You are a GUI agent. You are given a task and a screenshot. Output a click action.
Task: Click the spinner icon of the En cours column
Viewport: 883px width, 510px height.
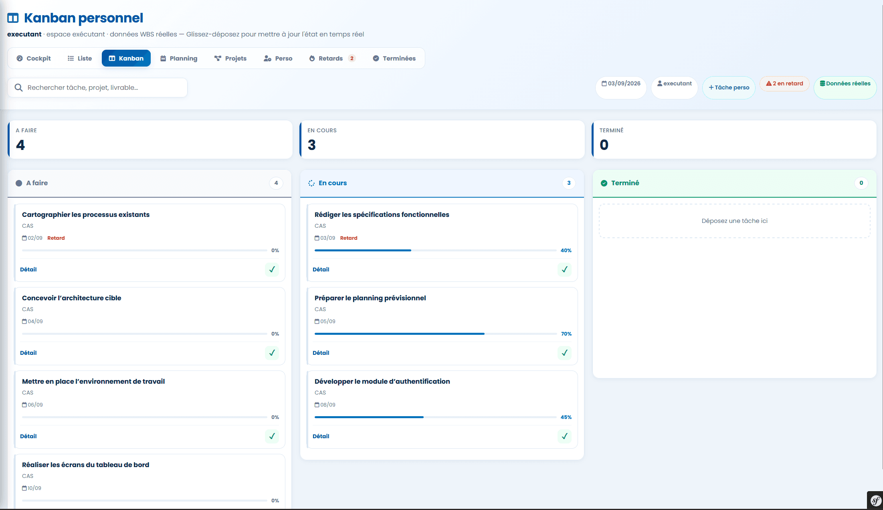tap(311, 183)
